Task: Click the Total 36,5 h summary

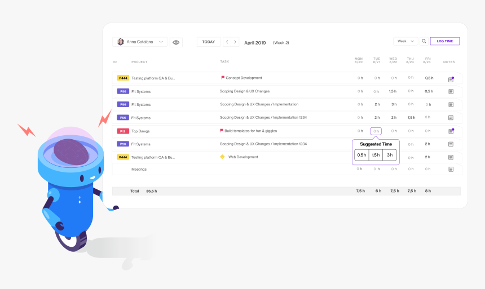Action: (x=143, y=191)
